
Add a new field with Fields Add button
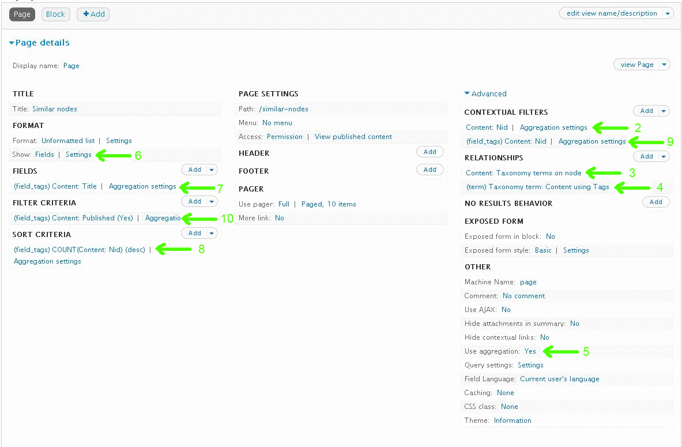coord(194,170)
